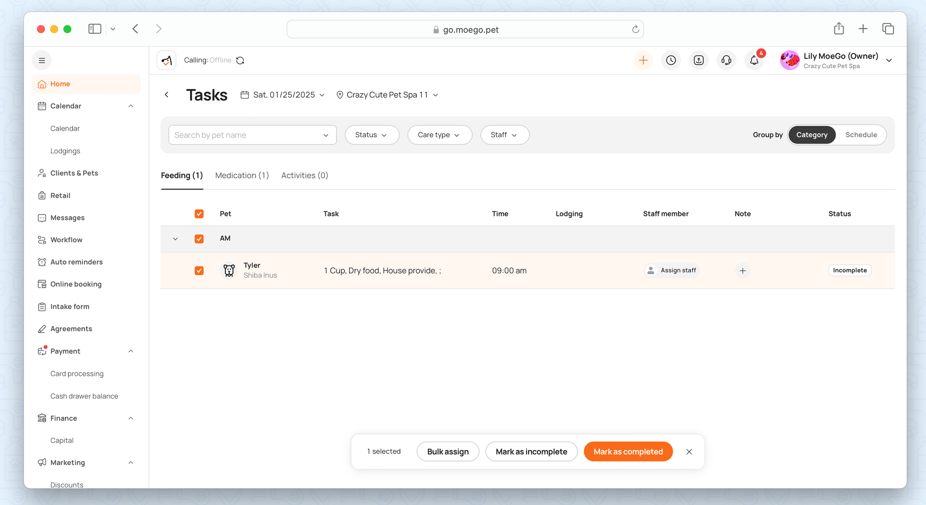Add a note with plus icon

[x=742, y=271]
